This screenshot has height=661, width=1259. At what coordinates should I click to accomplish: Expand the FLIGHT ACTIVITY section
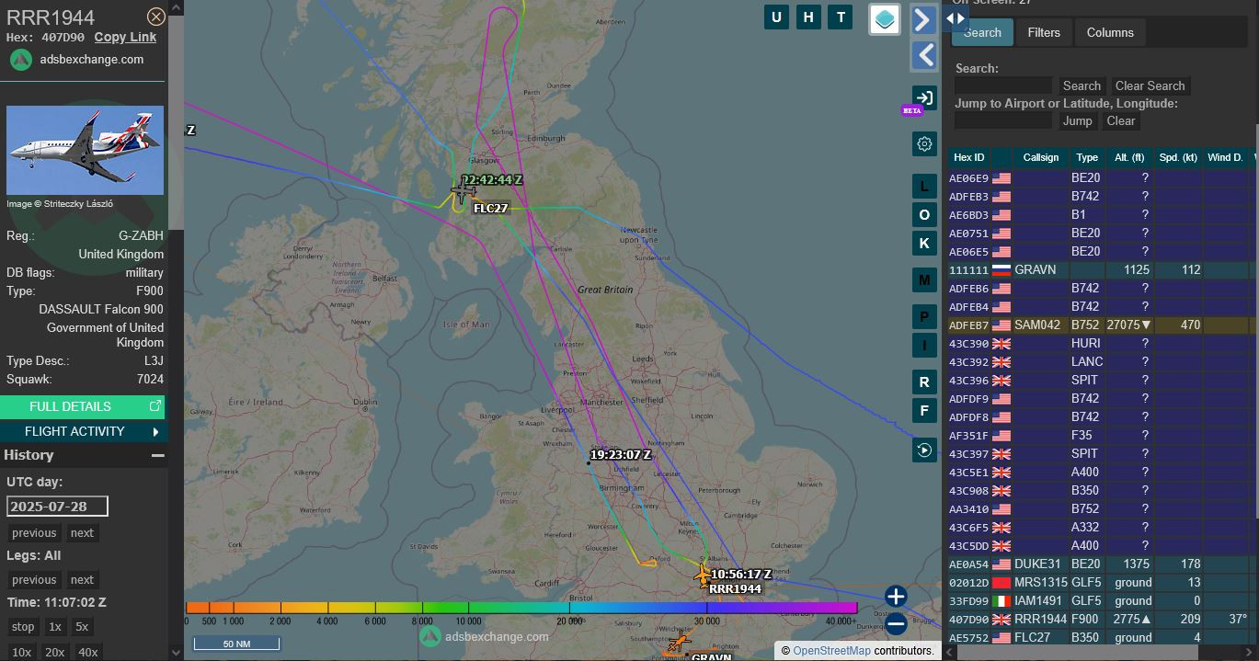[83, 431]
